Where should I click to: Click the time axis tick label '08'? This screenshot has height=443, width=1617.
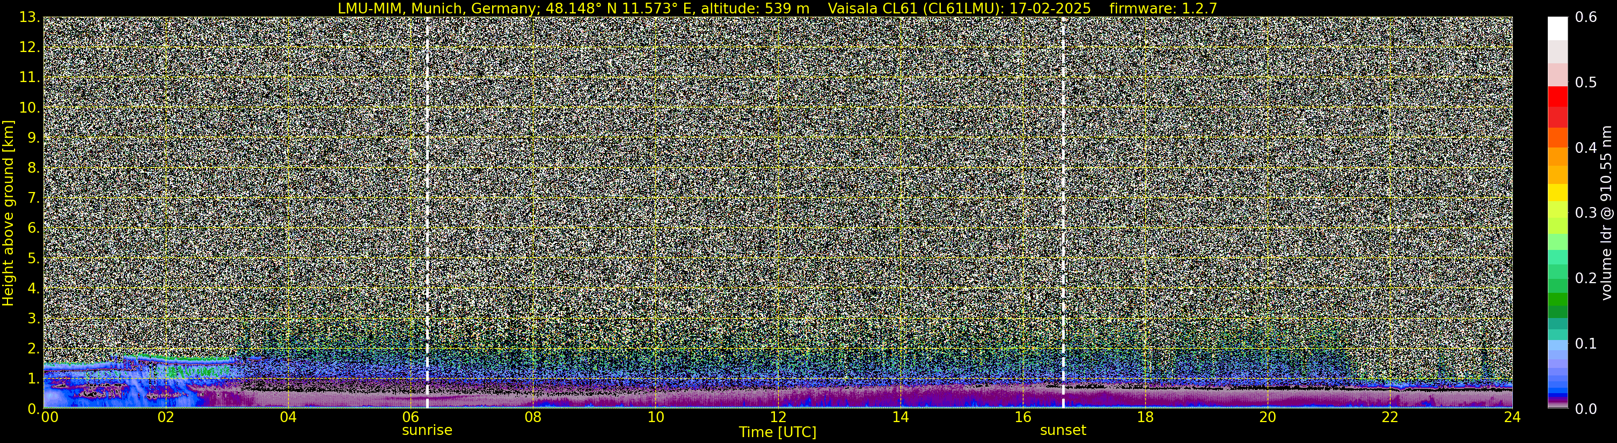(532, 417)
